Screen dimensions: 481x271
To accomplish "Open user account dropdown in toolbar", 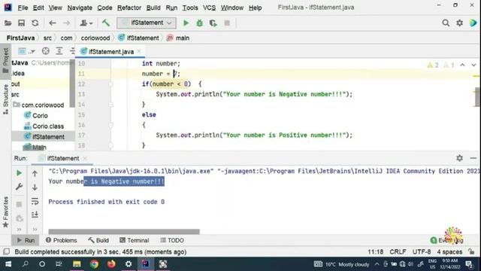I will (86, 23).
